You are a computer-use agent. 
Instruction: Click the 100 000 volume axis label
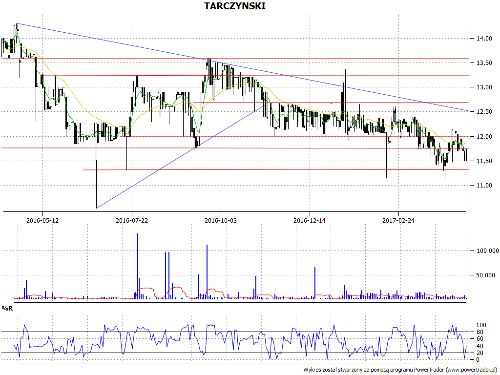(x=488, y=251)
